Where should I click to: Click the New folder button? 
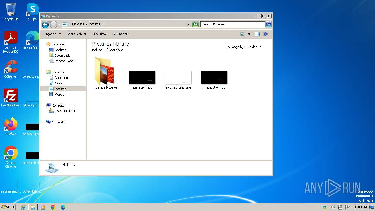tap(120, 34)
